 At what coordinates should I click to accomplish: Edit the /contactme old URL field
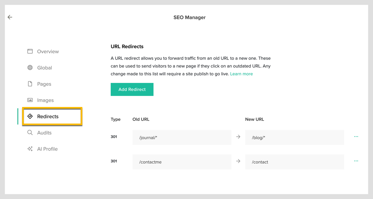pos(182,162)
